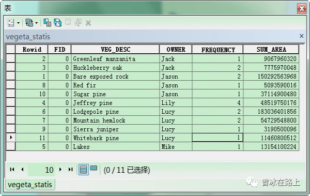310x196 pixels.
Task: Select the Huckleberry oak row selector
Action: click(x=11, y=68)
